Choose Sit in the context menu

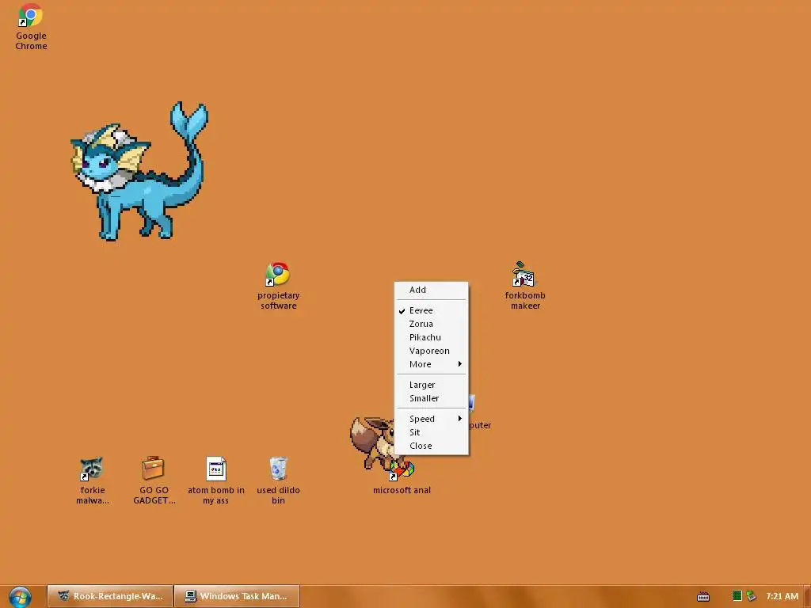[432, 432]
